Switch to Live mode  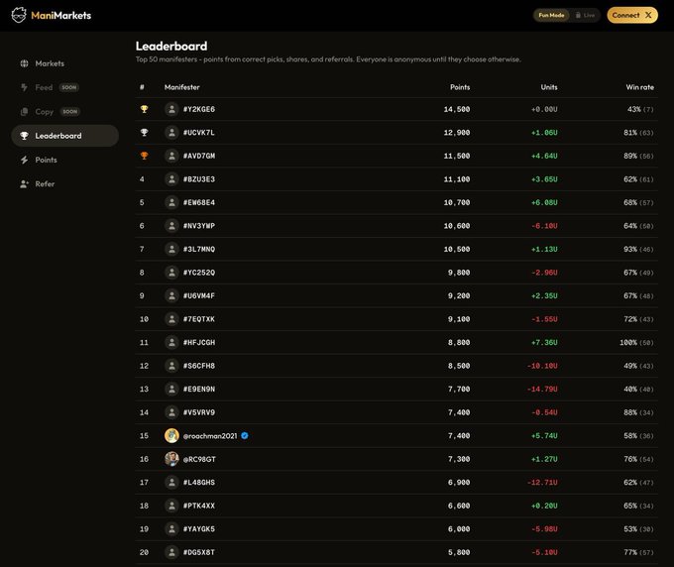[x=585, y=15]
